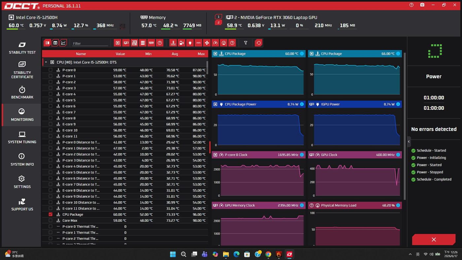Toggle the clock speedometer sensor filter icon
Screen dimensions: 462x260
click(215, 43)
